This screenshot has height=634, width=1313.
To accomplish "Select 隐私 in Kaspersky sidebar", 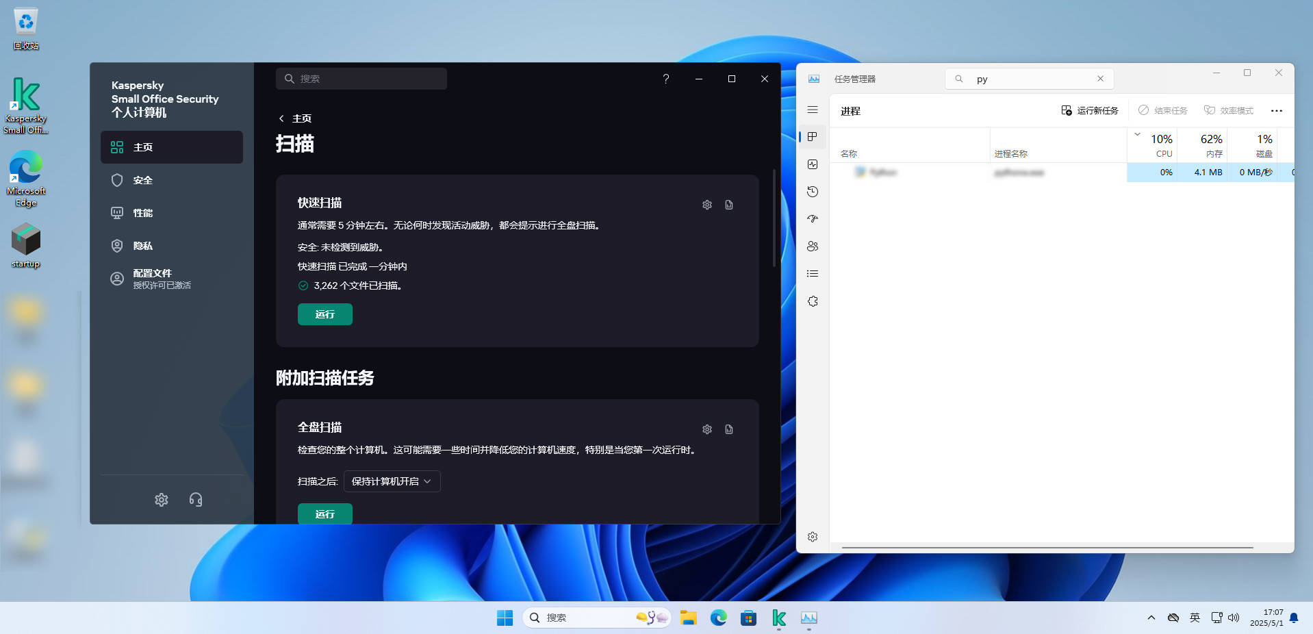I will point(172,246).
